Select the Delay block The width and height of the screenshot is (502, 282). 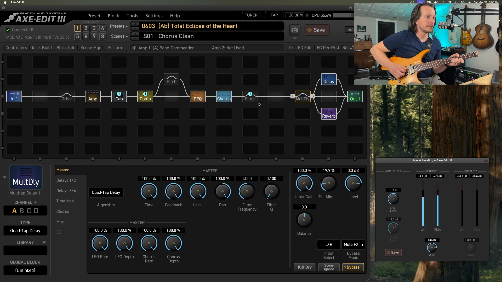[x=329, y=79]
